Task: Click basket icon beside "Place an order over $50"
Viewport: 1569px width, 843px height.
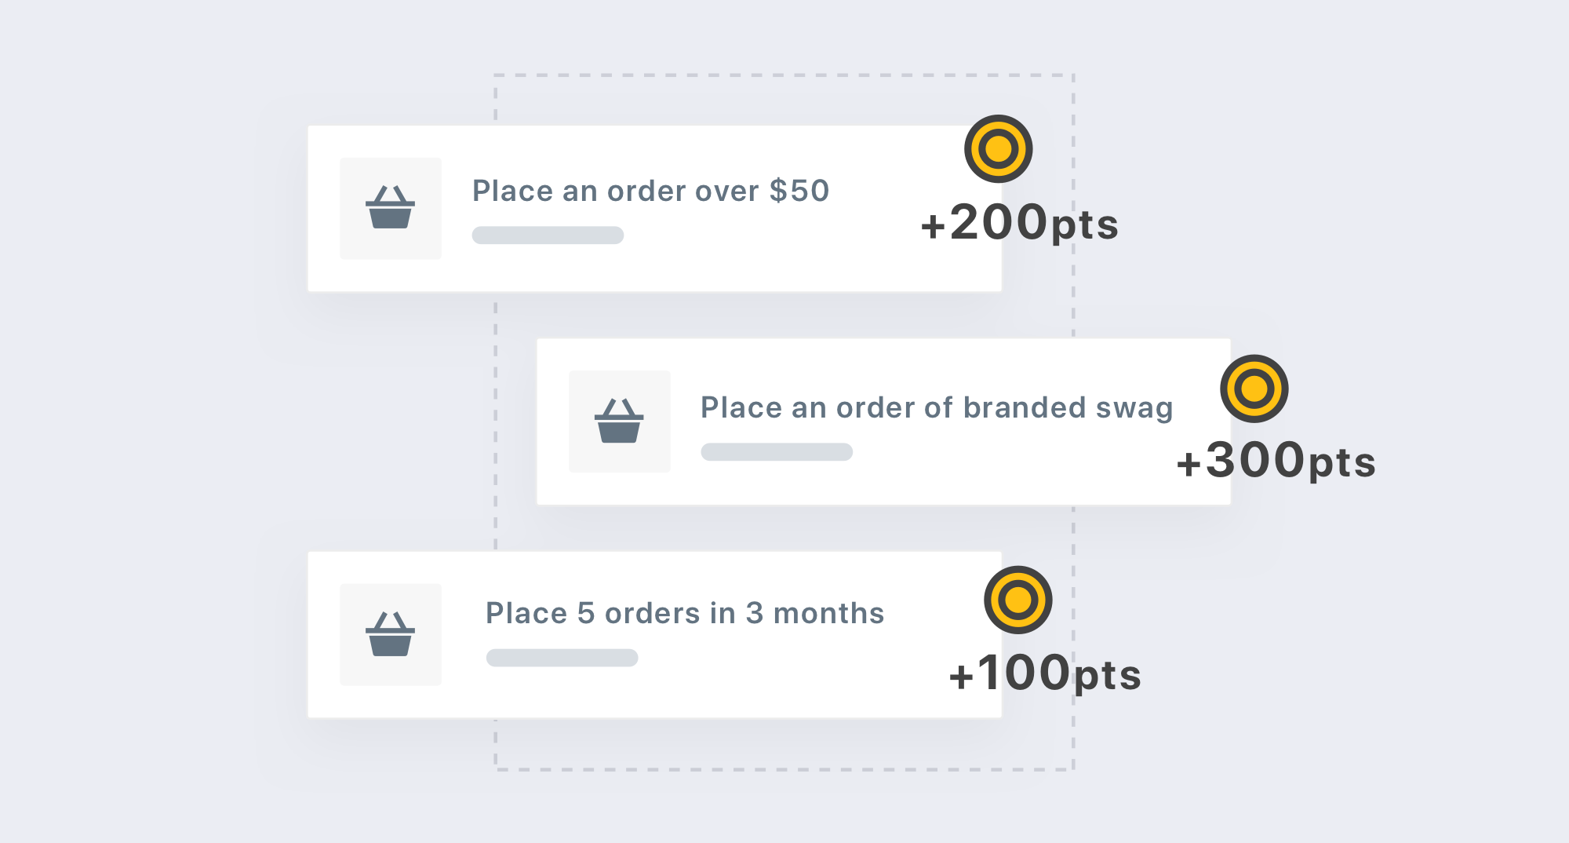Action: point(390,207)
